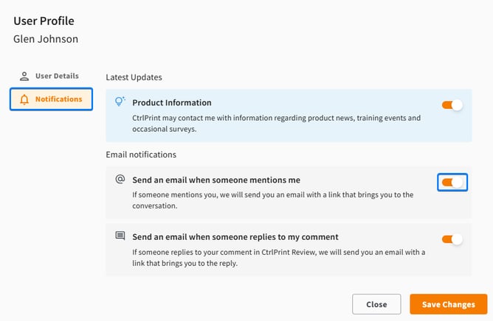493x321 pixels.
Task: Click the Email notifications section heading
Action: (141, 155)
